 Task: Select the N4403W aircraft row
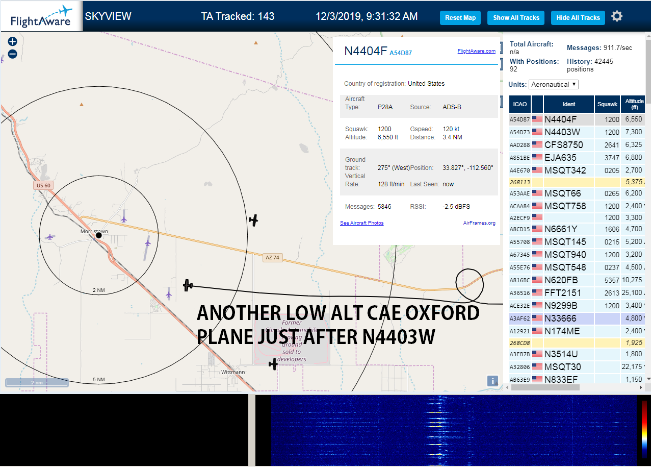pyautogui.click(x=577, y=132)
